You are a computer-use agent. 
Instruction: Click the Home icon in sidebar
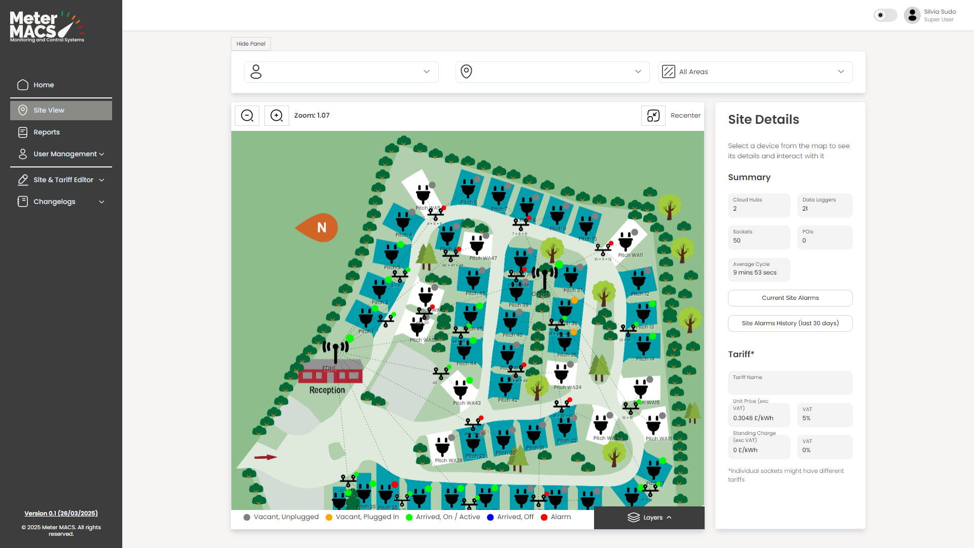point(23,85)
